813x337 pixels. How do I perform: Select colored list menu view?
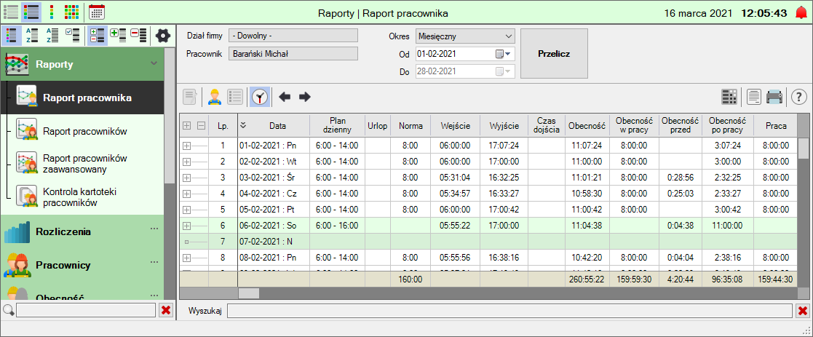(31, 12)
